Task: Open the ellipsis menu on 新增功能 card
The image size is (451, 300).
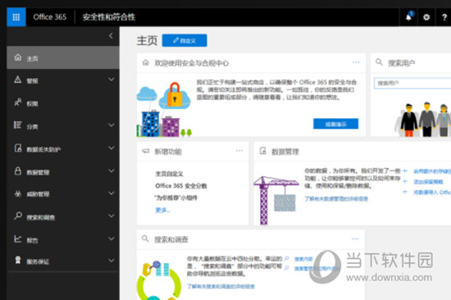Action: point(239,151)
